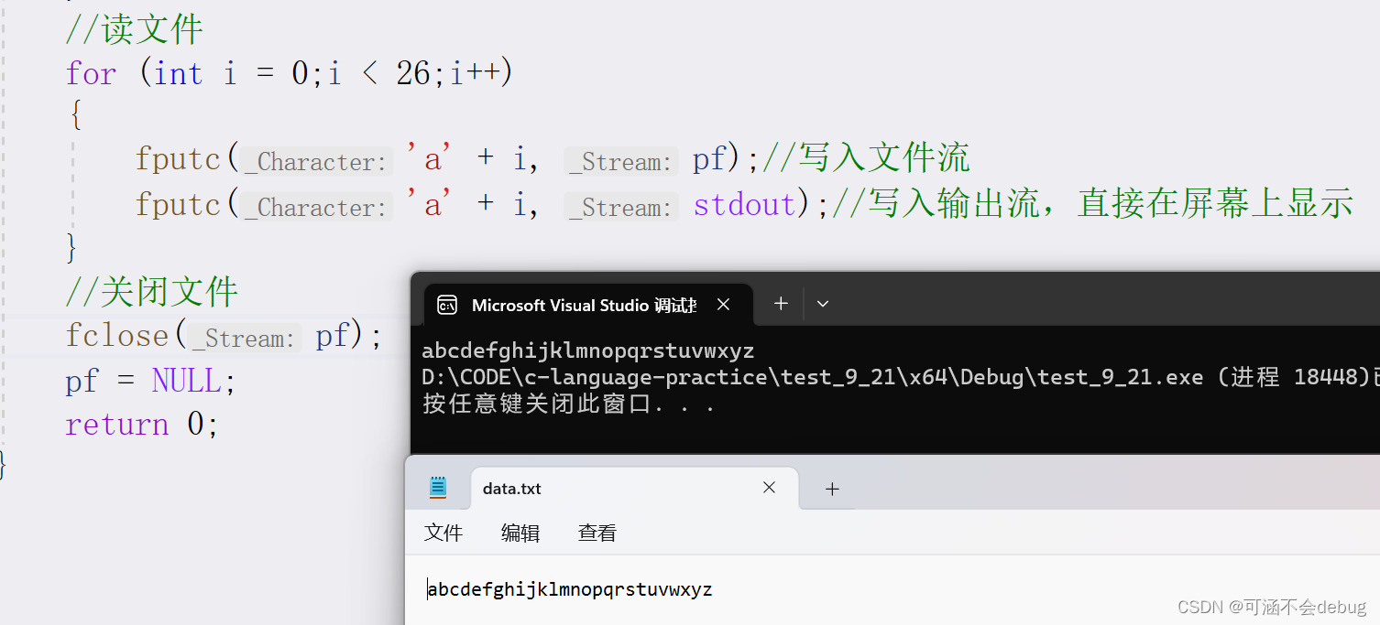Open the 文件 menu in Notepad

(x=444, y=533)
